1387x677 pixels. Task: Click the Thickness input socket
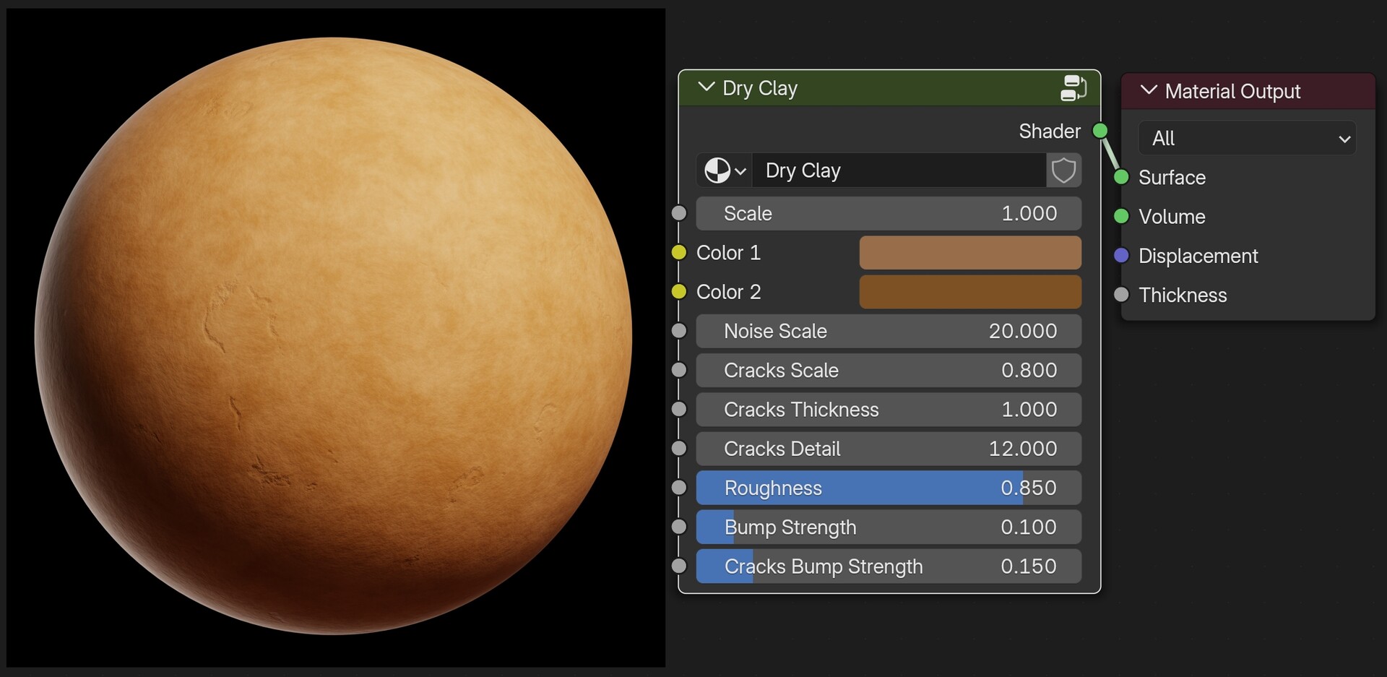point(1120,294)
